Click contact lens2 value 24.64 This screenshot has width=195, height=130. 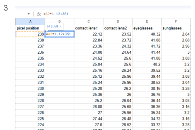pos(118,52)
